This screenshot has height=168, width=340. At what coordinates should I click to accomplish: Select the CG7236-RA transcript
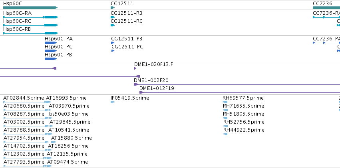pyautogui.click(x=326, y=17)
